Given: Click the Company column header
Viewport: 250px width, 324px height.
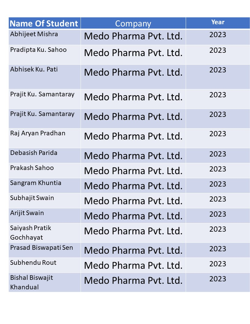Looking at the screenshot, I should [133, 23].
